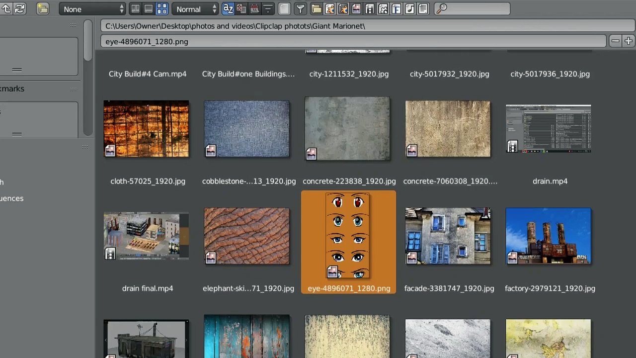Toggle folders filter
Viewport: 636px width, 358px height.
317,9
